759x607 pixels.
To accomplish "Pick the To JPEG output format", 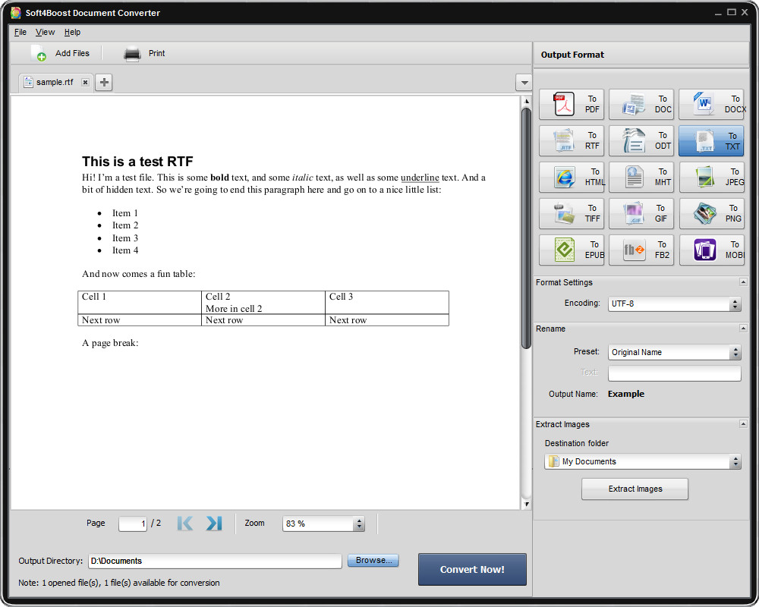I will 711,177.
